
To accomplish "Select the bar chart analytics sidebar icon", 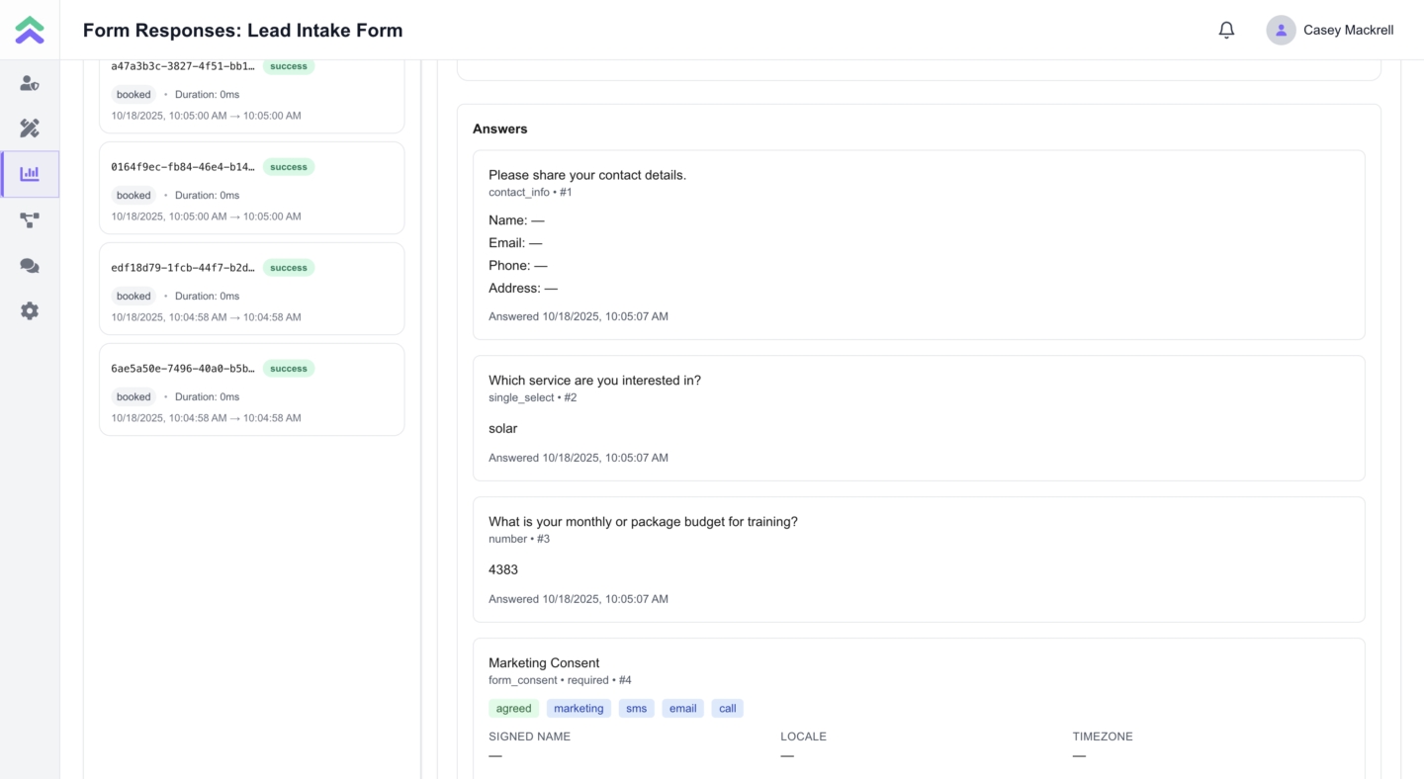I will coord(30,174).
